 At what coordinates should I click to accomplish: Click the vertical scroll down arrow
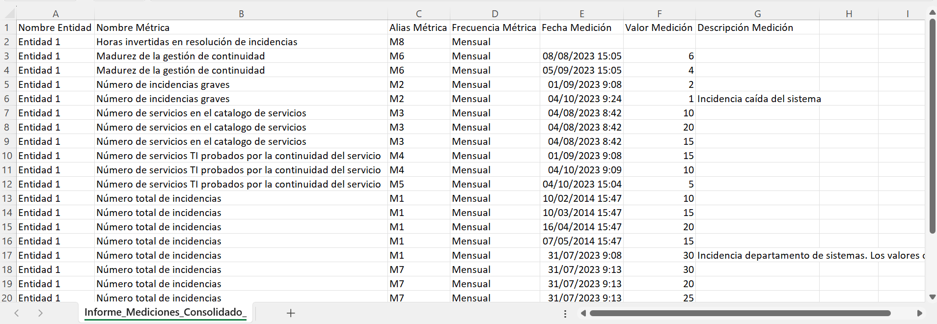[x=932, y=297]
